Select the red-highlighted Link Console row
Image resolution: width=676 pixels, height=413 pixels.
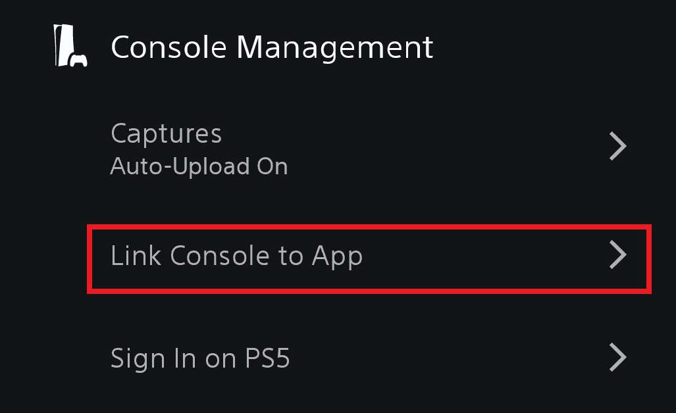[x=369, y=258]
